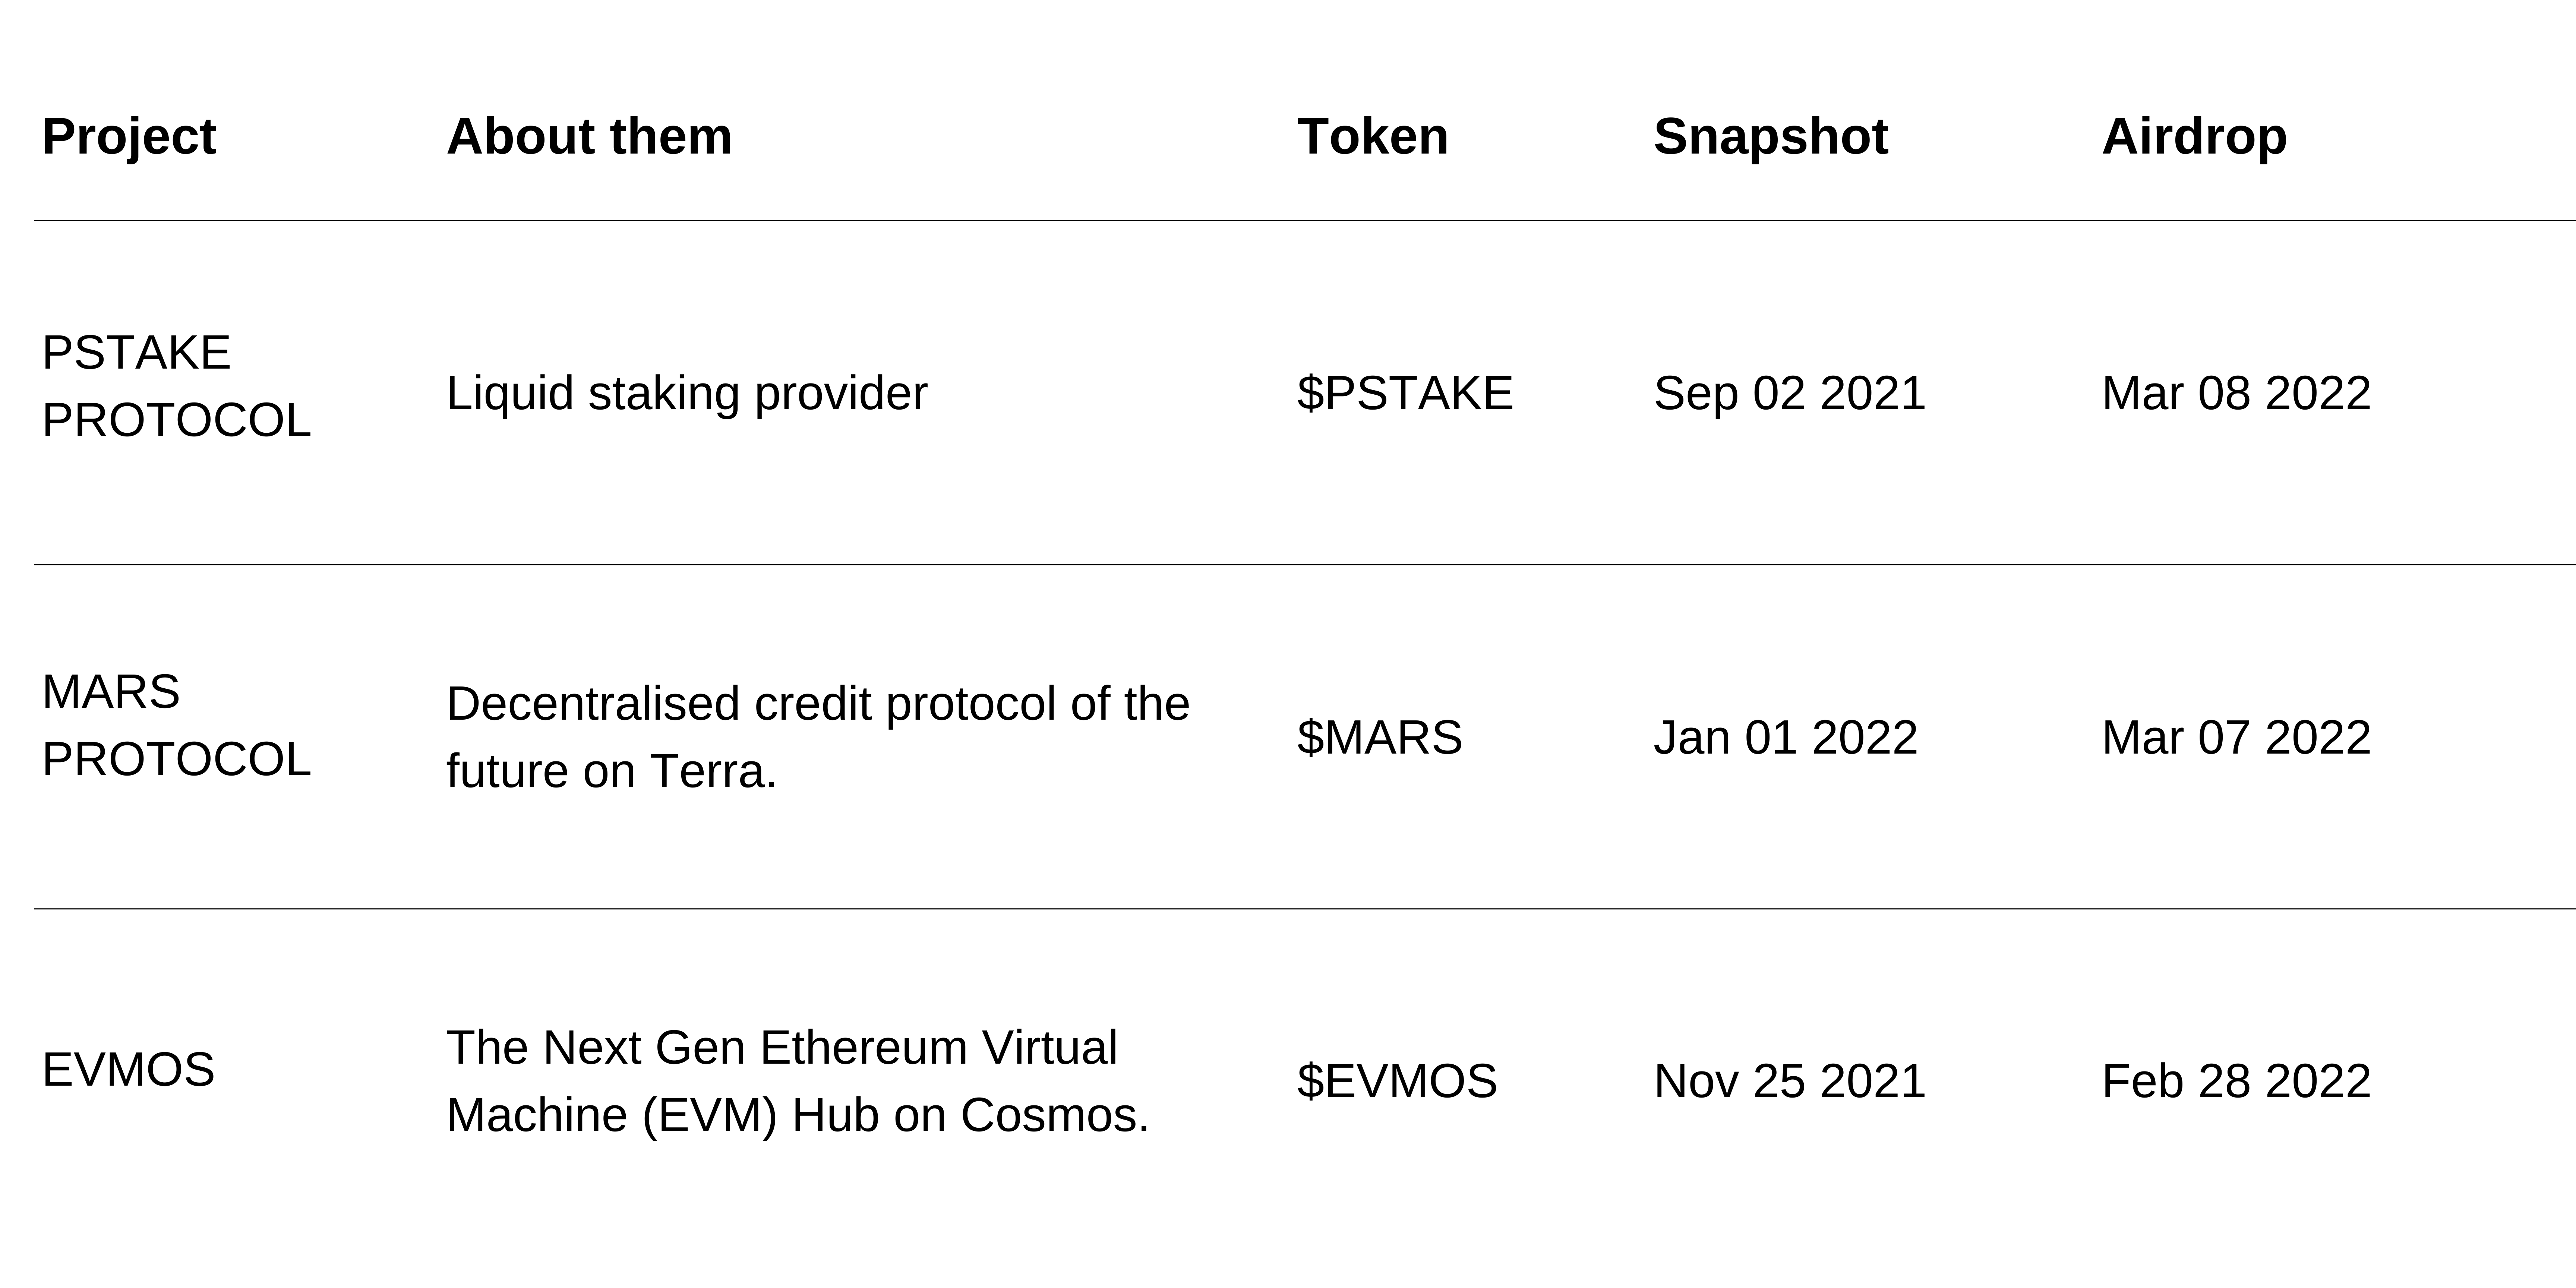Select the $PSTAKE token cell
This screenshot has height=1288, width=2576.
pyautogui.click(x=1405, y=393)
